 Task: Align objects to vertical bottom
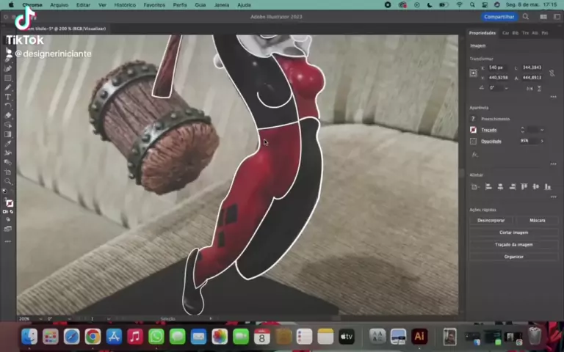tap(548, 186)
